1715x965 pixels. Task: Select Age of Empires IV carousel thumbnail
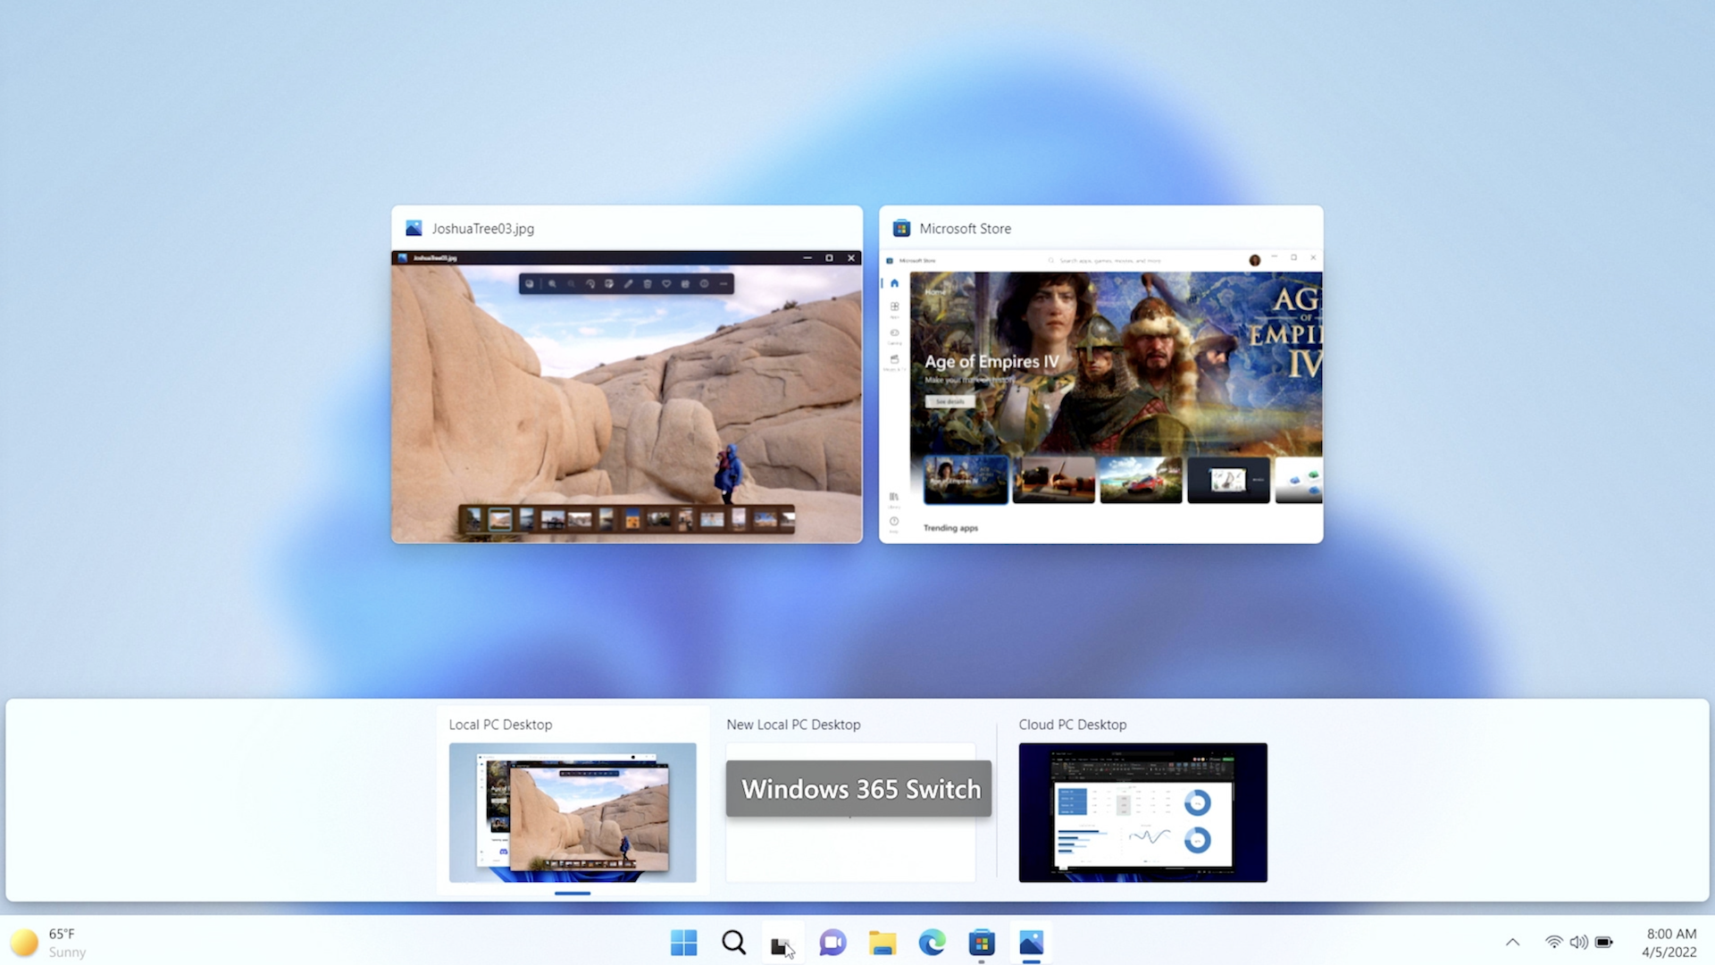click(x=966, y=480)
